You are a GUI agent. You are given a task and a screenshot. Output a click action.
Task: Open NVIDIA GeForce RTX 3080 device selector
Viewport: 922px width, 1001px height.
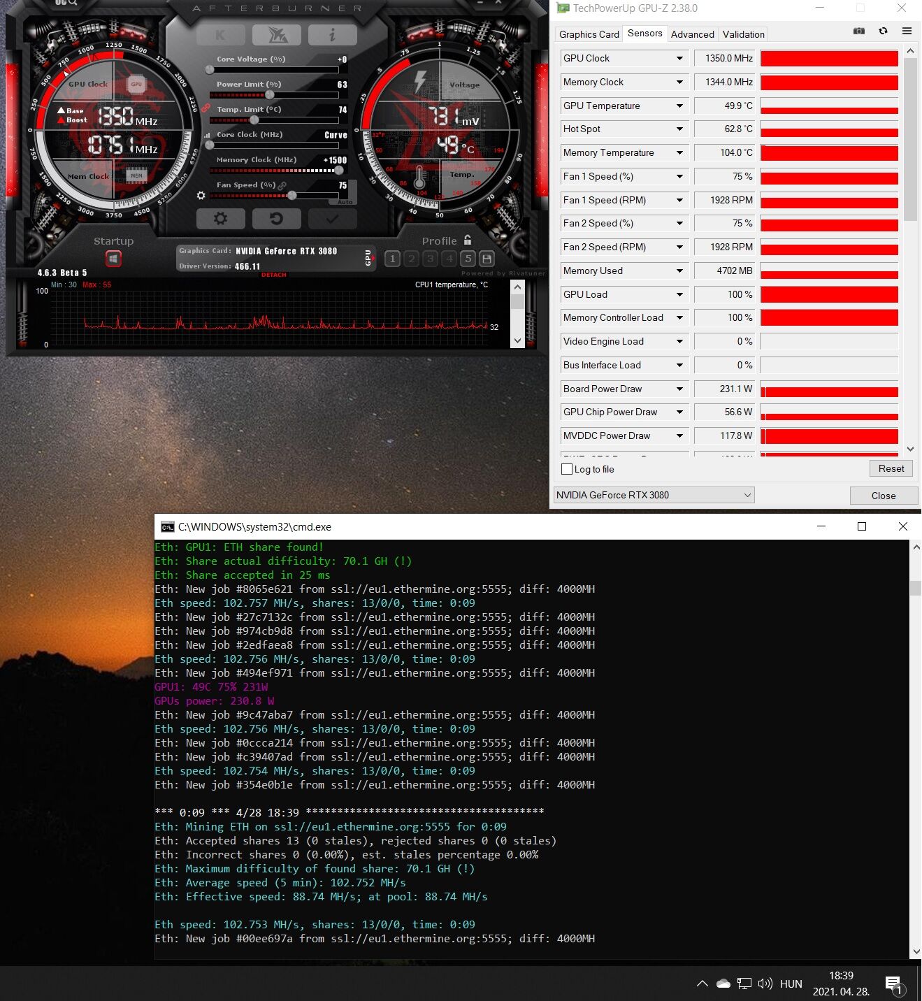pyautogui.click(x=654, y=495)
